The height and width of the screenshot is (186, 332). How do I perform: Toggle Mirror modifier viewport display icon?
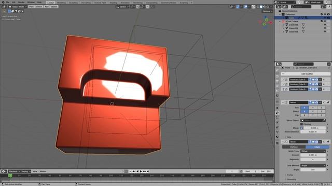313,102
